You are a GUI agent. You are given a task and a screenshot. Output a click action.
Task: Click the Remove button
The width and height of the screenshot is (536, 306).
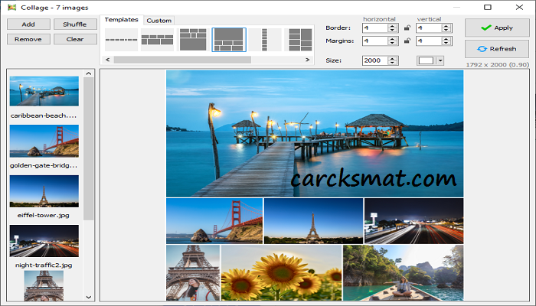[x=28, y=39]
